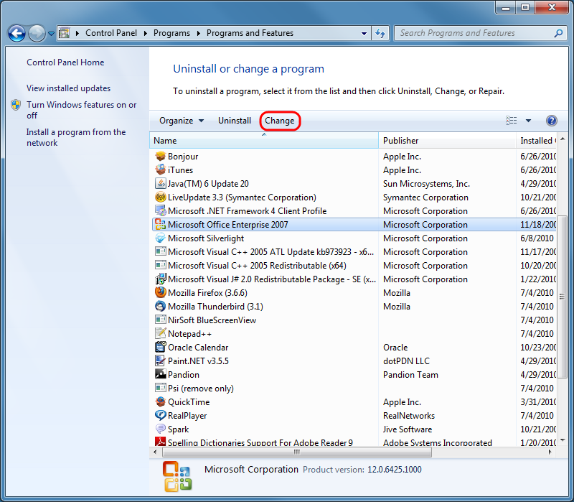Viewport: 574px width, 502px height.
Task: Click the scroll up arrow of list
Action: [563, 139]
